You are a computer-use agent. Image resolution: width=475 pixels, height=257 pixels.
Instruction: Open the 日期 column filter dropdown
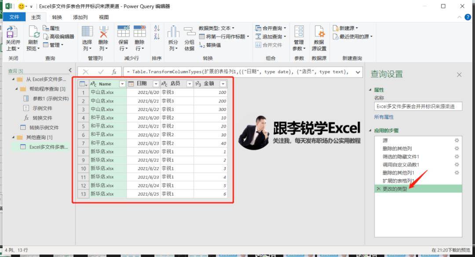(156, 84)
